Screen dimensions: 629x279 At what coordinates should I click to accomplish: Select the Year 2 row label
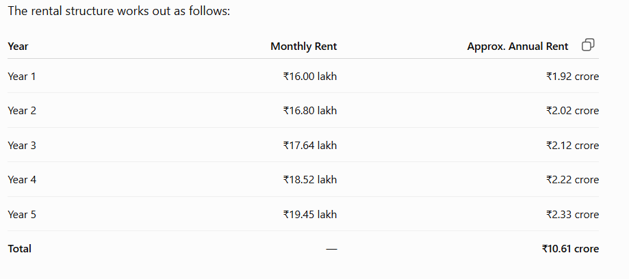click(22, 111)
